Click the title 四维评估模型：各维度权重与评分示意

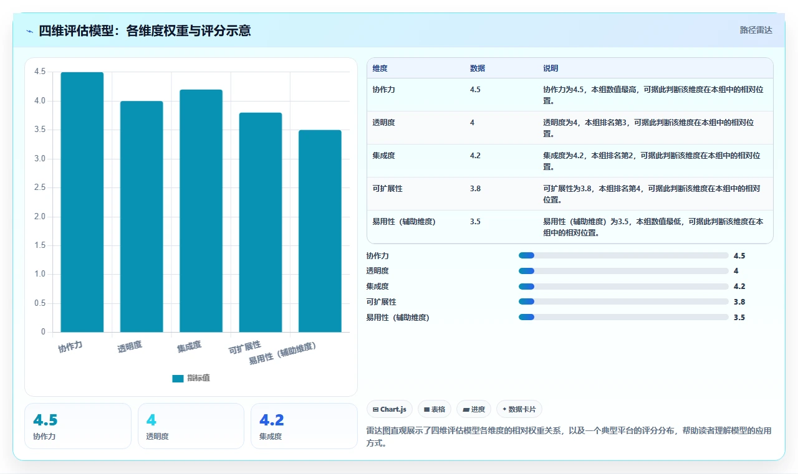145,31
